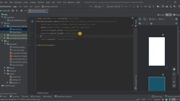Image resolution: width=180 pixels, height=101 pixels.
Task: Open the Build menu
Action: click(48, 2)
